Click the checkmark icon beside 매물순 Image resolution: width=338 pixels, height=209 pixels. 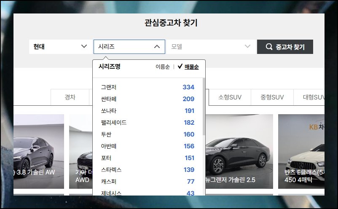tap(180, 66)
